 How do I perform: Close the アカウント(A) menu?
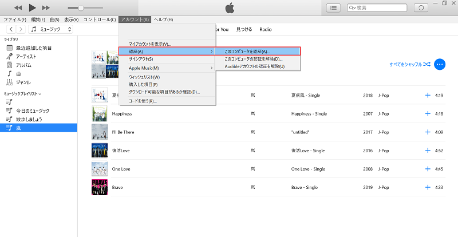click(135, 19)
